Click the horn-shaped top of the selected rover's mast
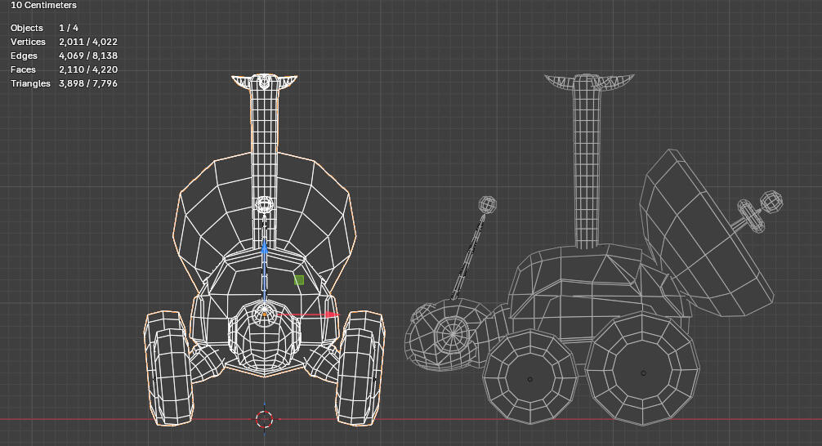 click(x=264, y=82)
